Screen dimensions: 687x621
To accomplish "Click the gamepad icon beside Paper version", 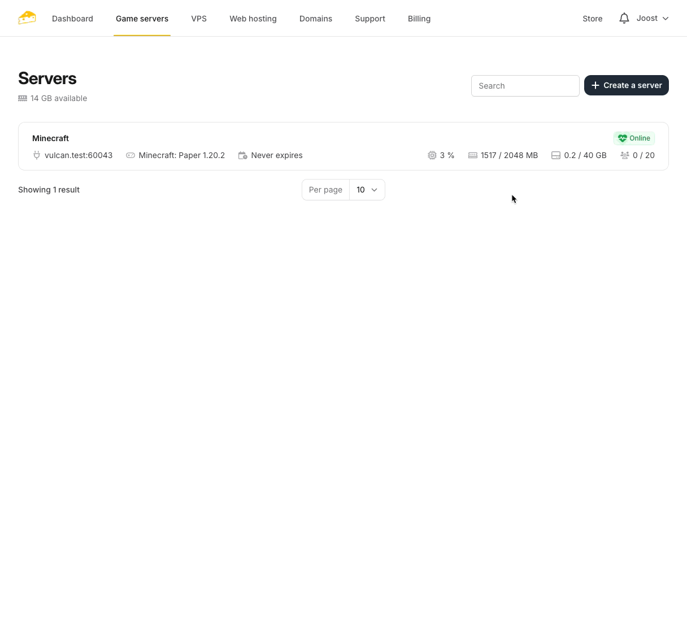I will click(131, 155).
